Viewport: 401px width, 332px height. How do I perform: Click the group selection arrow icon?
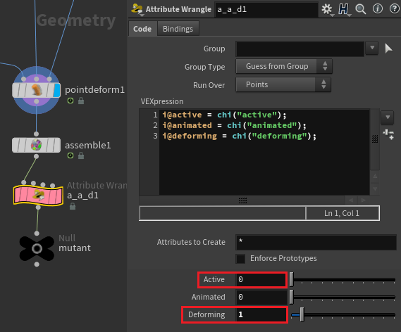tap(388, 49)
